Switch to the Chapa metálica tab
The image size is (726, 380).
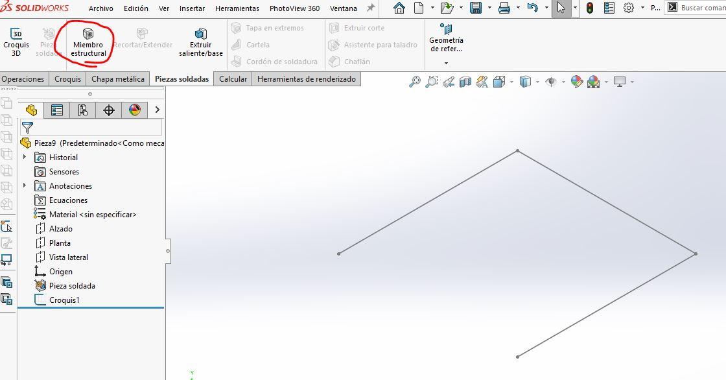point(117,79)
